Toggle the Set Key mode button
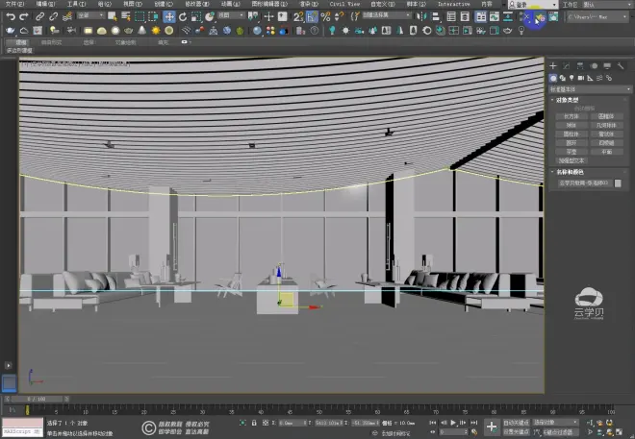The height and width of the screenshot is (439, 635). [x=515, y=432]
